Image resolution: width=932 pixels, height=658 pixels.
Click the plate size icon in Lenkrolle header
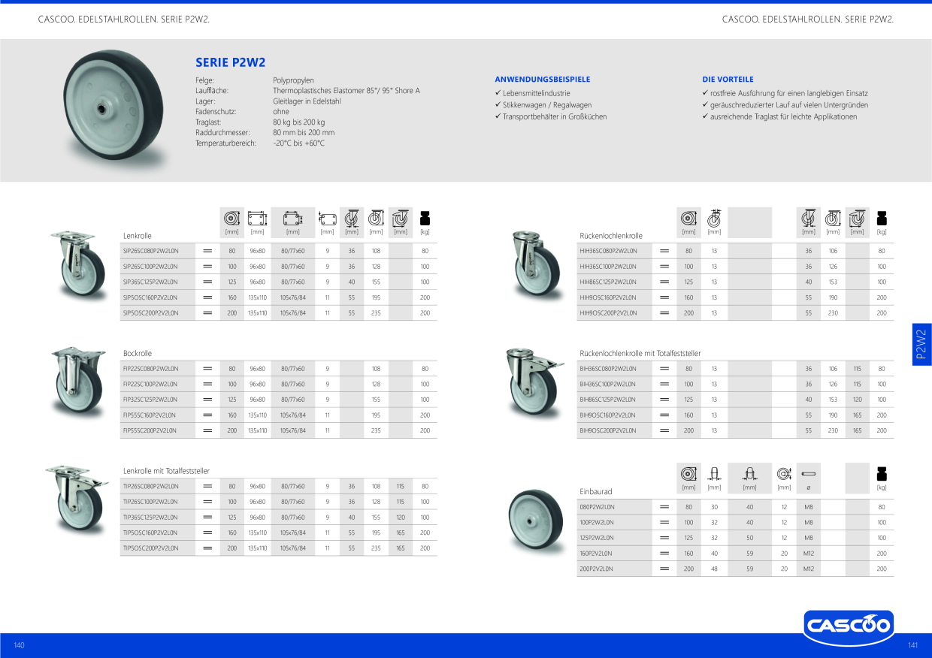coord(257,218)
